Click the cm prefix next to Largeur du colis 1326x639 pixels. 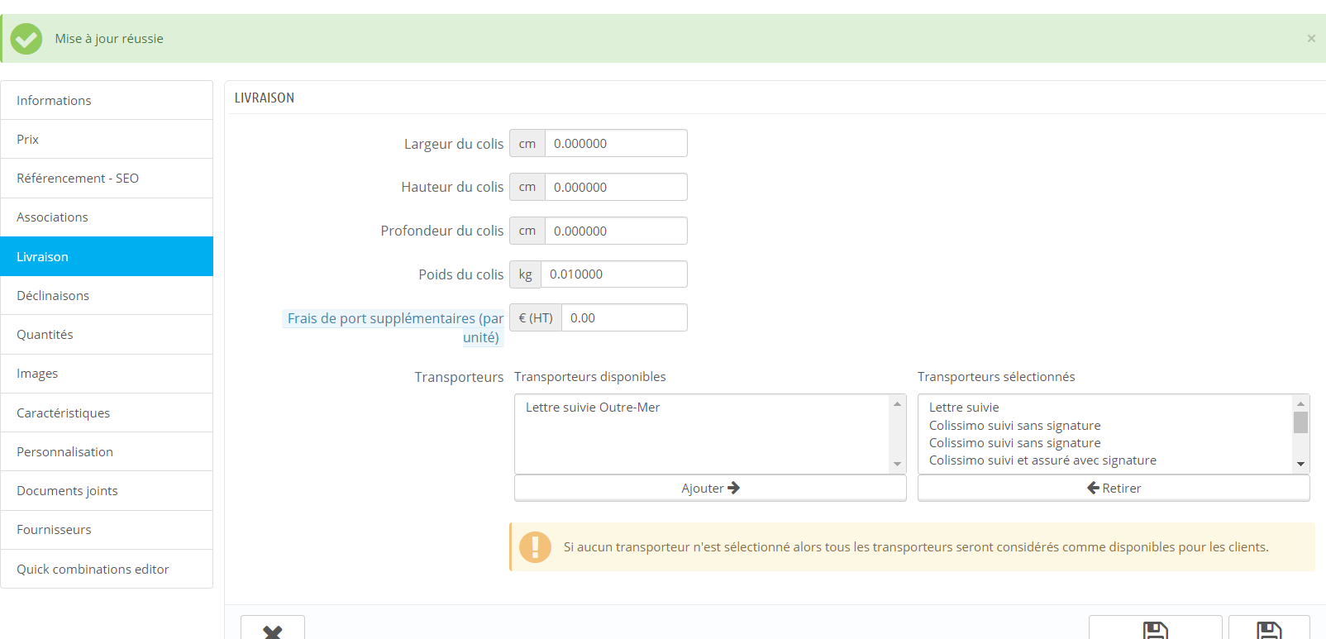(x=527, y=143)
